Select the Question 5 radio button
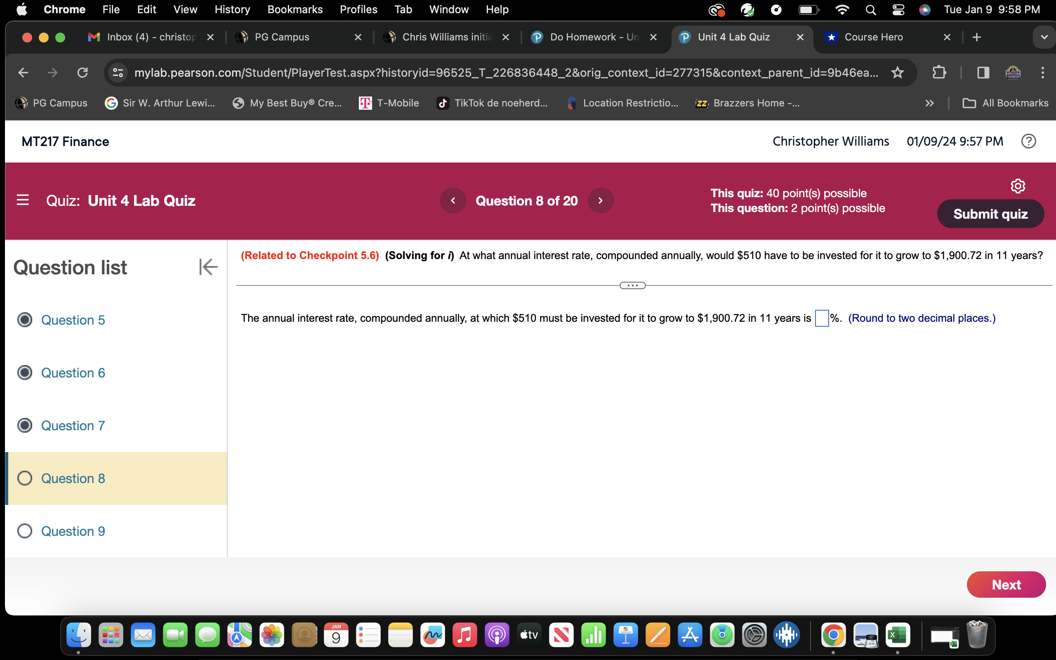The image size is (1056, 660). (25, 320)
